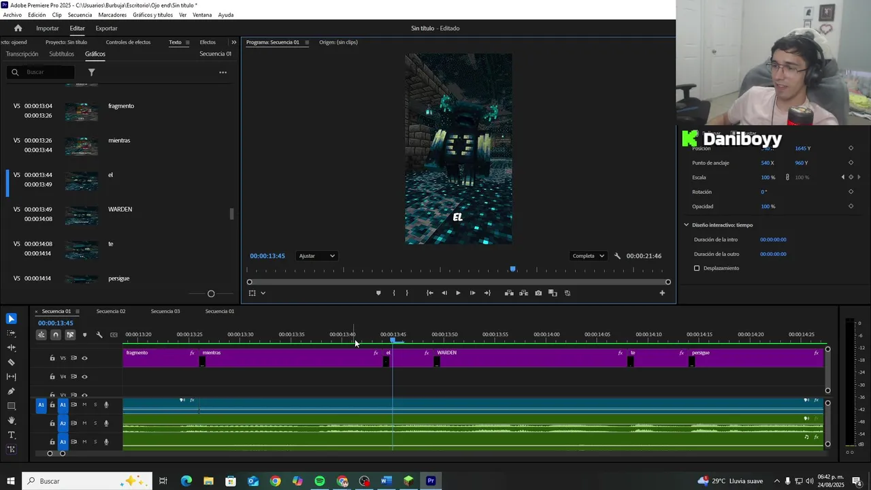Add a marker in the timeline
The image size is (871, 490).
click(84, 335)
